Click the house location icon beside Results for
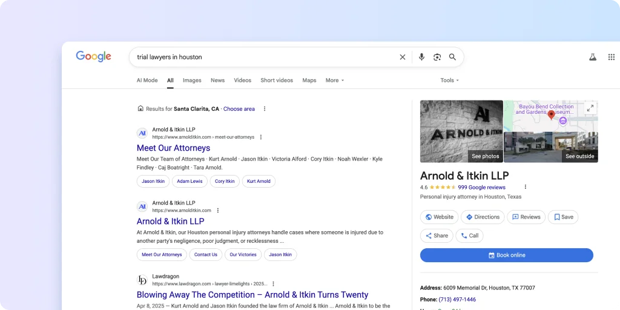Viewport: 620px width, 310px height. click(x=140, y=108)
